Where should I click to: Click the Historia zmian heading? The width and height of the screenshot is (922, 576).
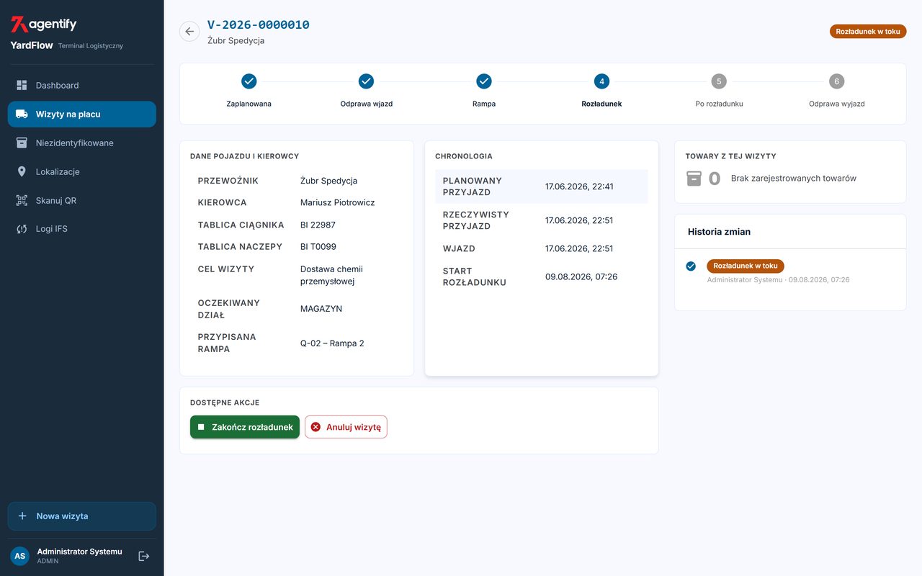click(720, 232)
